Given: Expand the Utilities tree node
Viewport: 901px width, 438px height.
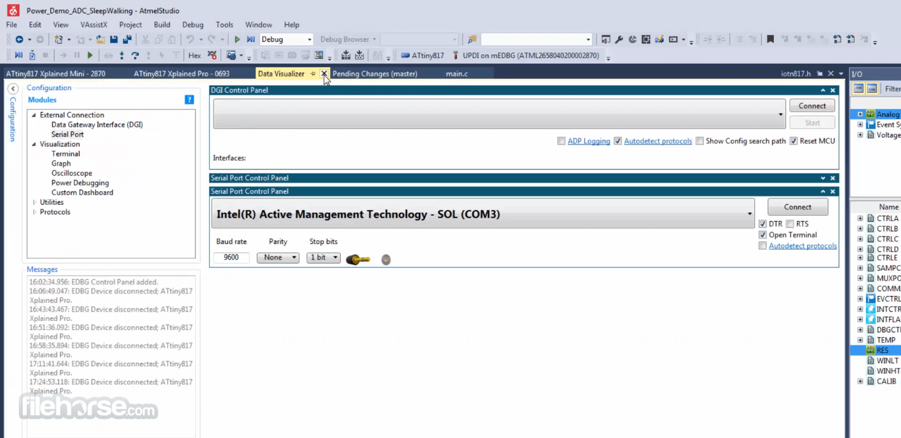Looking at the screenshot, I should 34,202.
